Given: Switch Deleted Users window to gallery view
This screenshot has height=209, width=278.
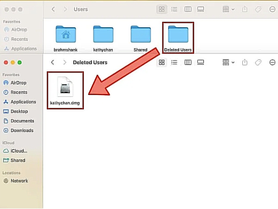Looking at the screenshot, I should click(201, 63).
